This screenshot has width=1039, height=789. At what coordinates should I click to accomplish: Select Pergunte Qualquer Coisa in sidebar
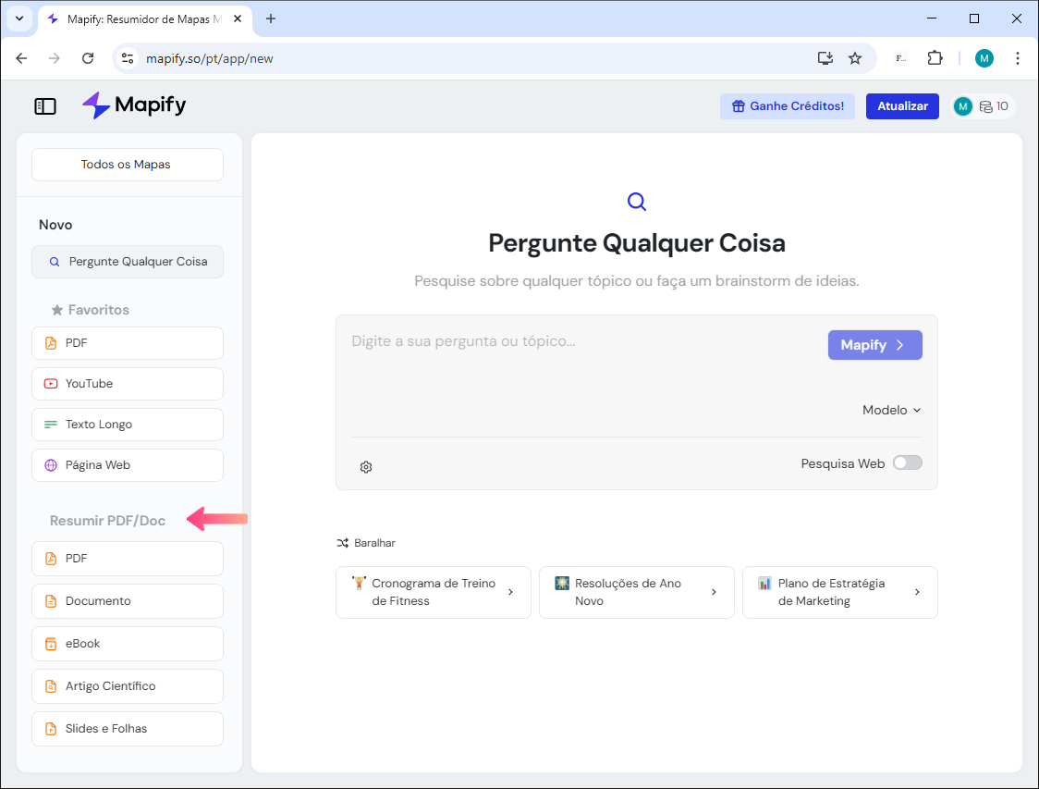(128, 262)
